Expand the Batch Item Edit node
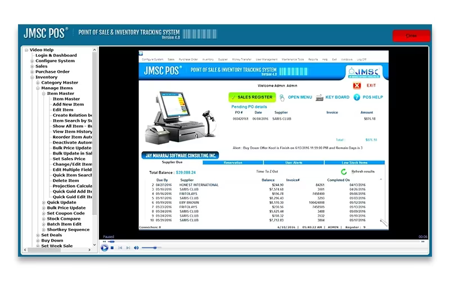 click(44, 224)
